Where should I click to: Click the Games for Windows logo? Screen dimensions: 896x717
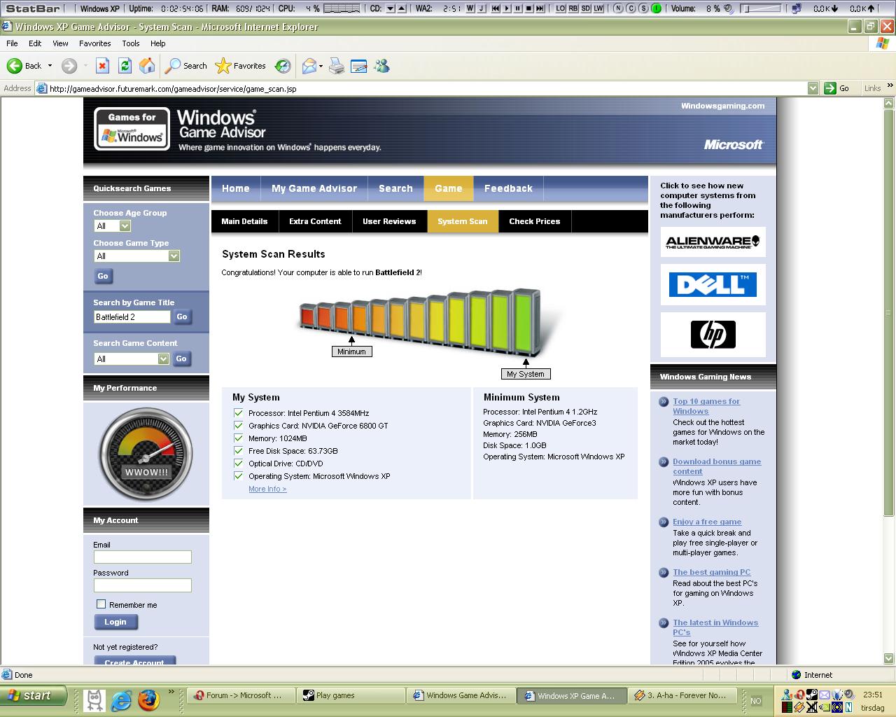[132, 128]
